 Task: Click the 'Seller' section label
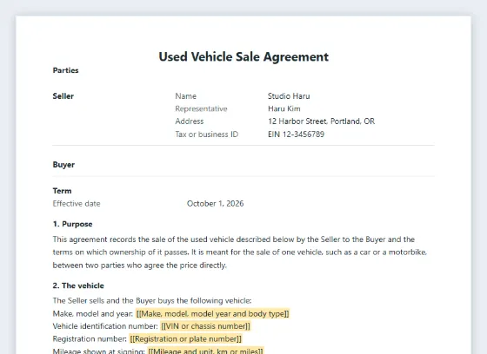63,96
